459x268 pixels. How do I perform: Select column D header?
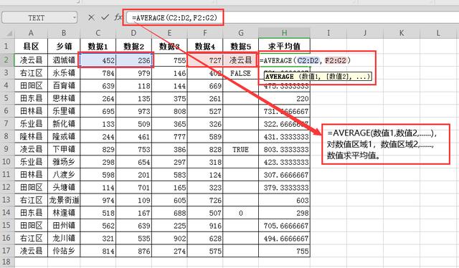tap(134, 33)
